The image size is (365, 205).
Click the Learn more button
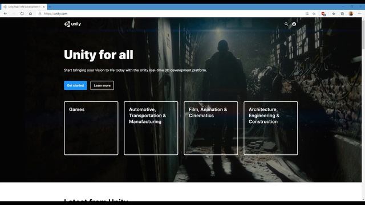tap(102, 85)
